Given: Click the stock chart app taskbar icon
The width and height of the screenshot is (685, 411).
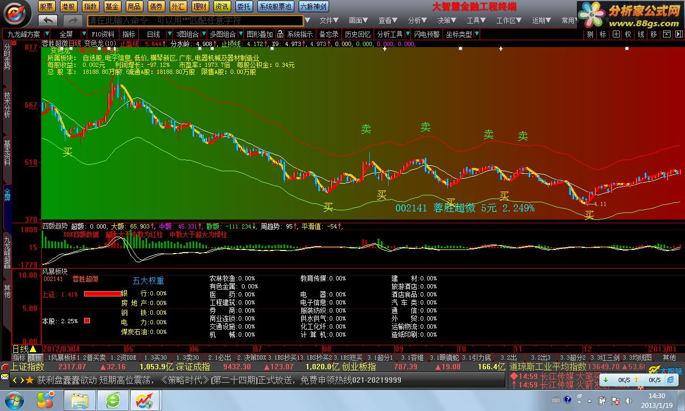Looking at the screenshot, I should pyautogui.click(x=144, y=400).
